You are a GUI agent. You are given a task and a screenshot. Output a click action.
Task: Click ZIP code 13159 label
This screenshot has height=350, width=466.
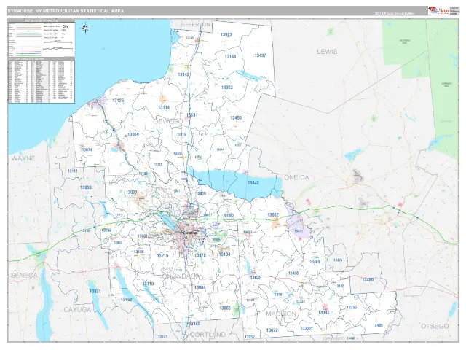tap(194, 324)
